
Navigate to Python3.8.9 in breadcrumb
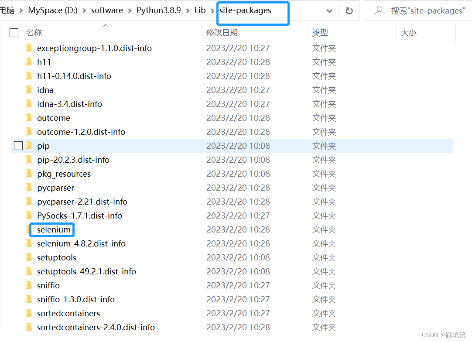159,10
